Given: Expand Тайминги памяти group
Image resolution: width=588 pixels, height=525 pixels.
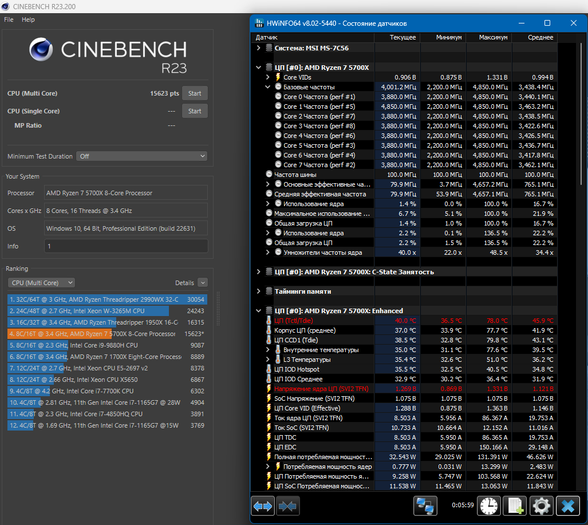Looking at the screenshot, I should click(x=258, y=291).
